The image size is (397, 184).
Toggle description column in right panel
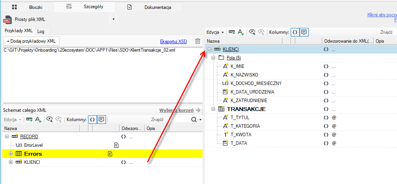pyautogui.click(x=304, y=32)
